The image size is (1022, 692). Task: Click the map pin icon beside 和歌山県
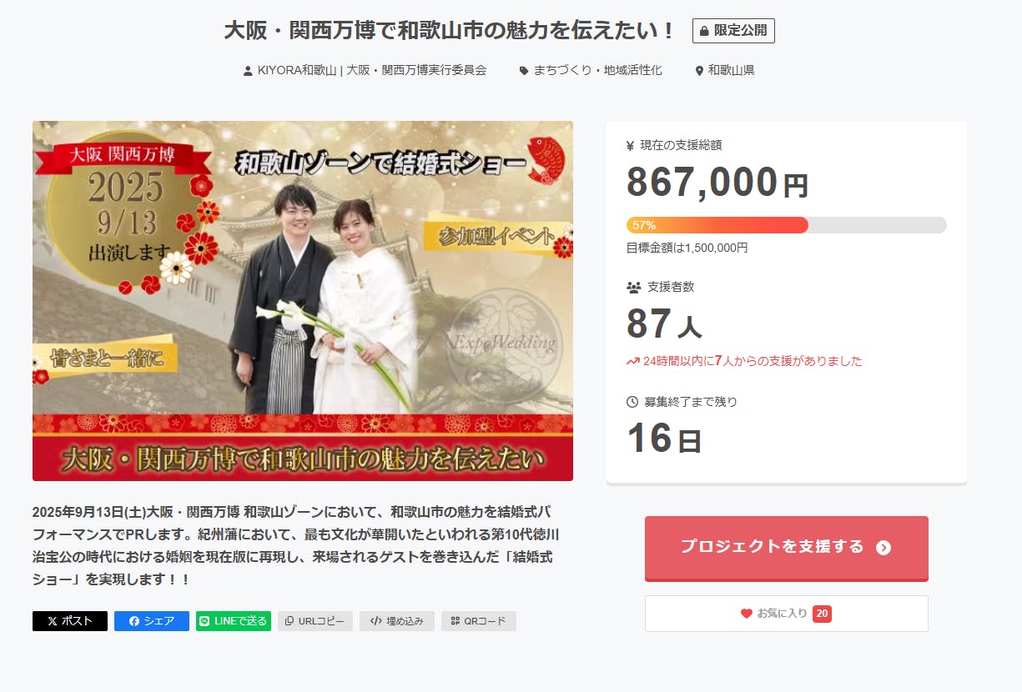pyautogui.click(x=699, y=71)
